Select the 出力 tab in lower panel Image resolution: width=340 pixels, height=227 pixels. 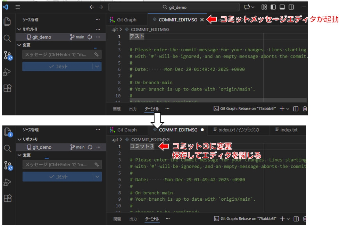[133, 219]
